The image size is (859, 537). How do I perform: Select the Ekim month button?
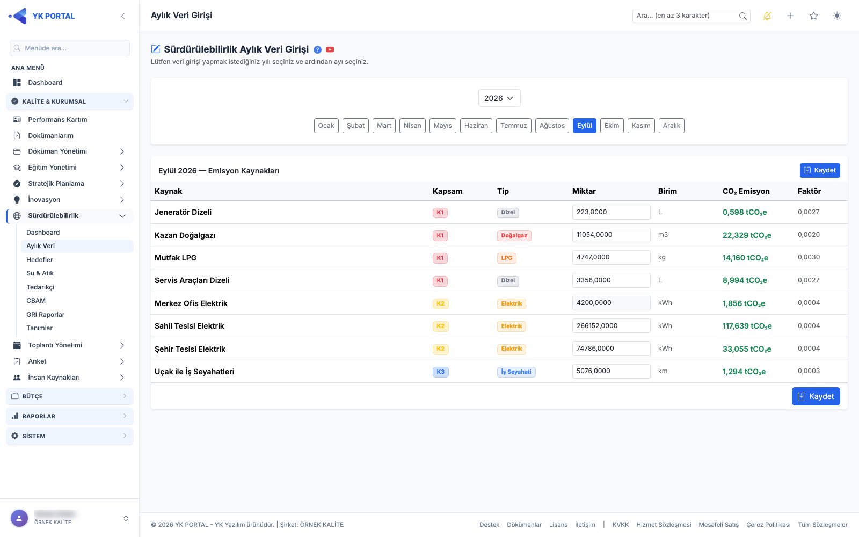(612, 126)
